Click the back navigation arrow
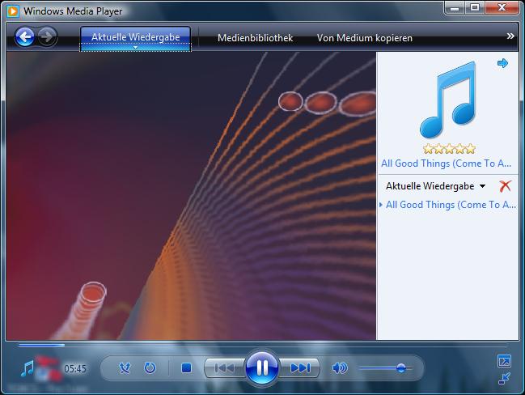525x395 pixels. pyautogui.click(x=25, y=36)
